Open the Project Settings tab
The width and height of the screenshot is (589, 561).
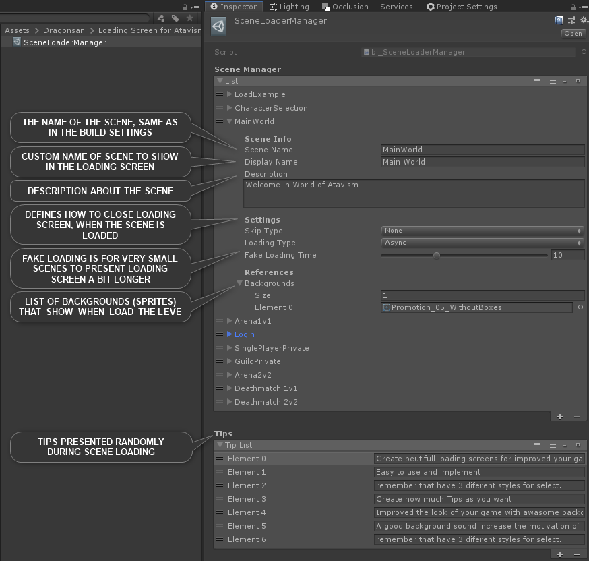[x=462, y=7]
